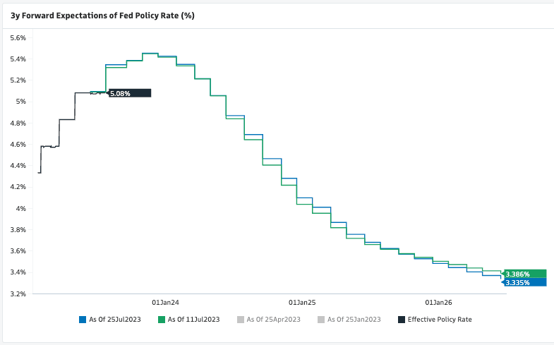Viewport: 554px width, 345px height.
Task: Click the gray As Of 25Jan2023 legend swatch
Action: pos(322,320)
